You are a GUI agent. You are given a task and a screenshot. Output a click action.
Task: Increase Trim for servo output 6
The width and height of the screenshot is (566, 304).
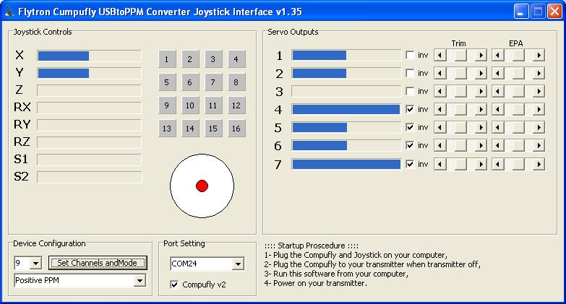pyautogui.click(x=481, y=145)
